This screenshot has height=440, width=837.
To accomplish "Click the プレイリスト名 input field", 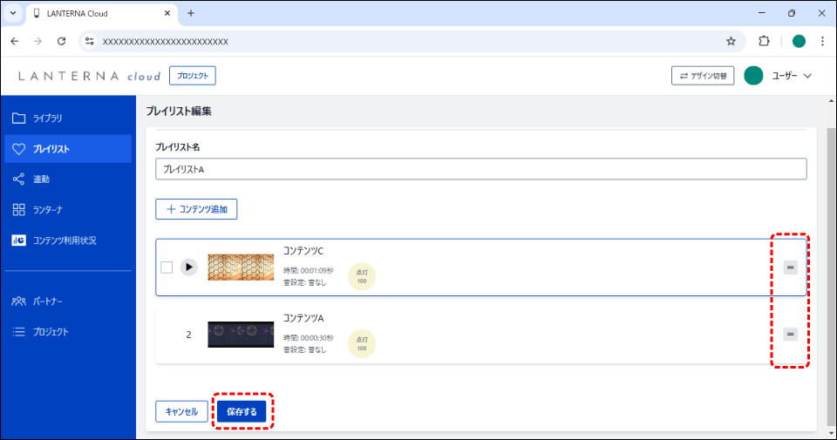I will coord(480,169).
